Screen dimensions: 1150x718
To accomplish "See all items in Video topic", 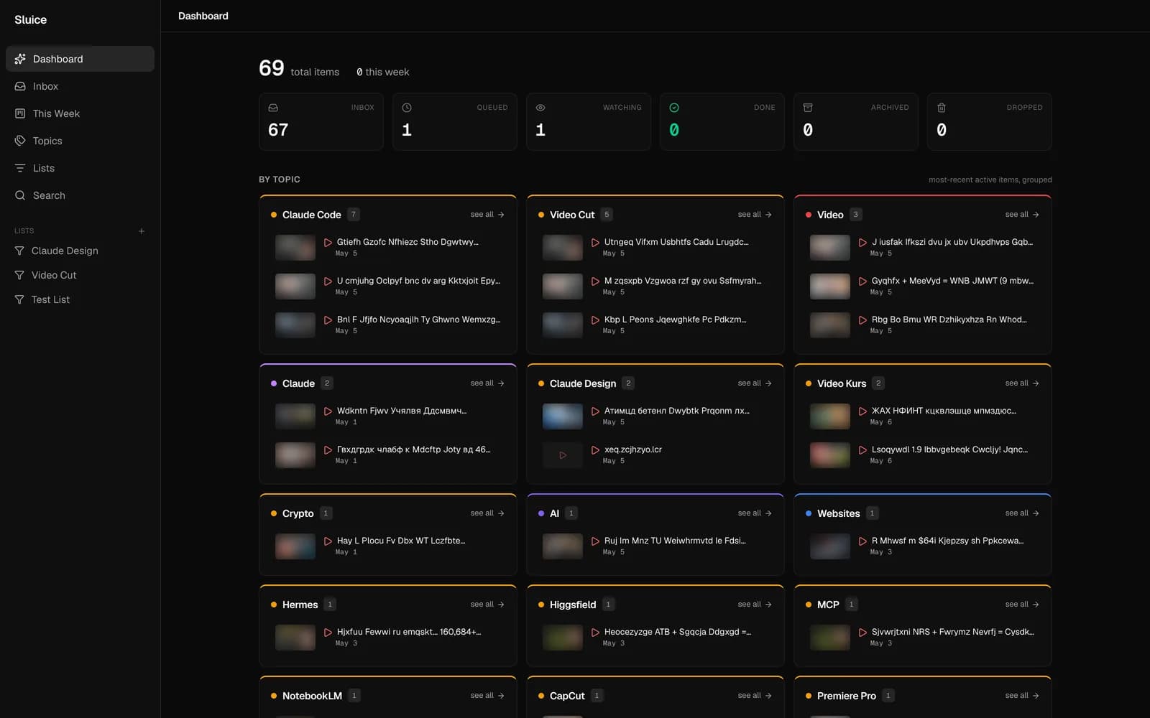I will (x=1022, y=215).
